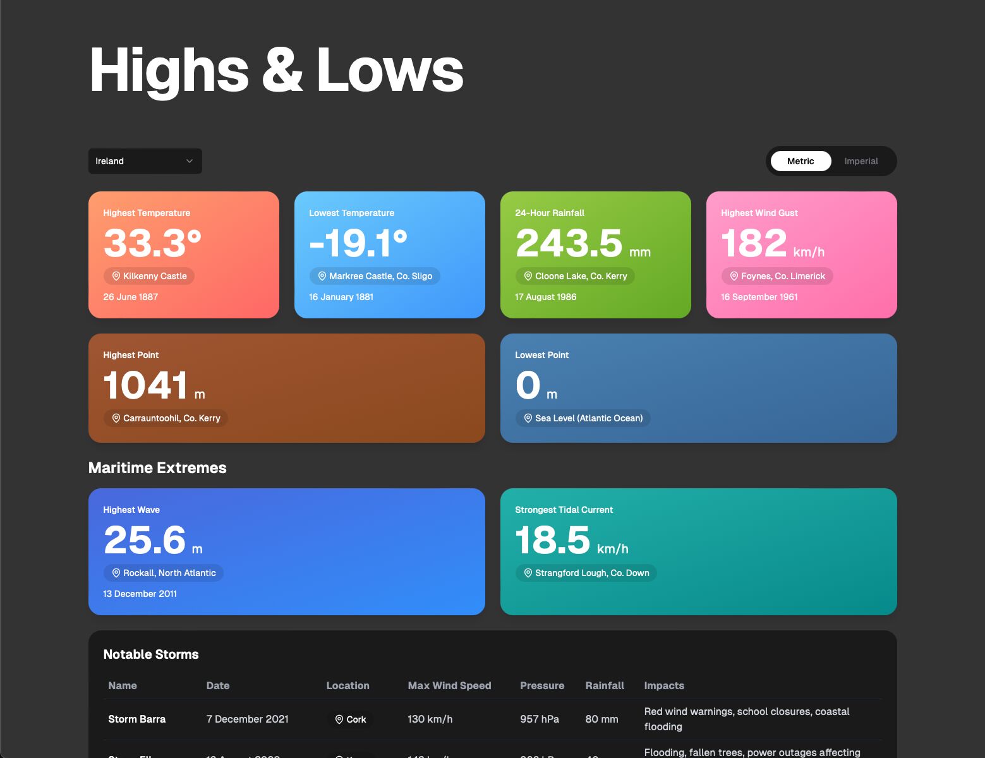
Task: Click the pin icon beside Sea Level
Action: (528, 418)
